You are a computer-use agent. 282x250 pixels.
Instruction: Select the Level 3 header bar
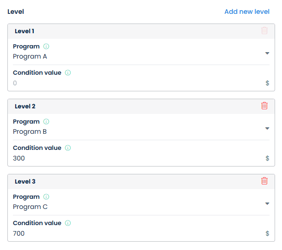[x=134, y=182]
